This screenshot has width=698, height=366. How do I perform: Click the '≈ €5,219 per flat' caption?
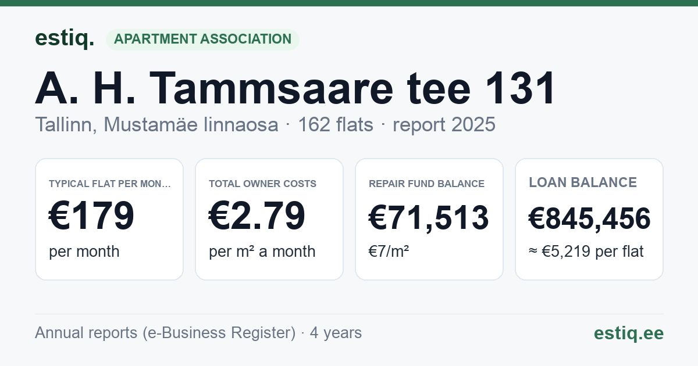click(x=586, y=252)
